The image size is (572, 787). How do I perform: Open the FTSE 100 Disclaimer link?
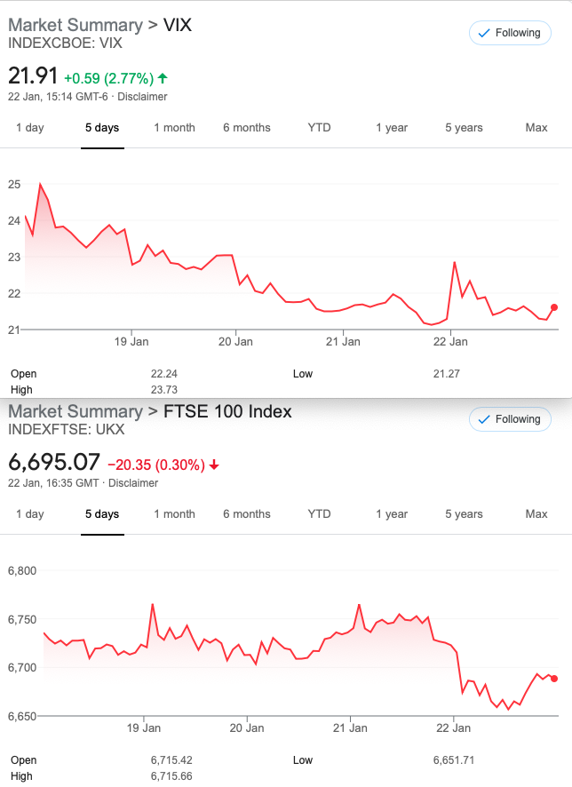(x=133, y=483)
